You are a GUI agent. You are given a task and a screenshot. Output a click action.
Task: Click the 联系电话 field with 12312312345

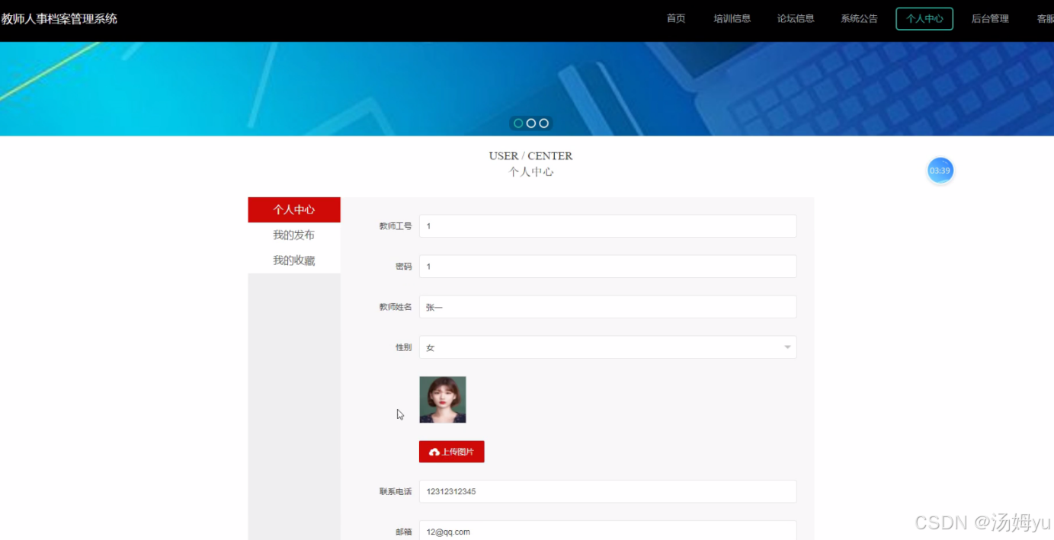tap(607, 491)
